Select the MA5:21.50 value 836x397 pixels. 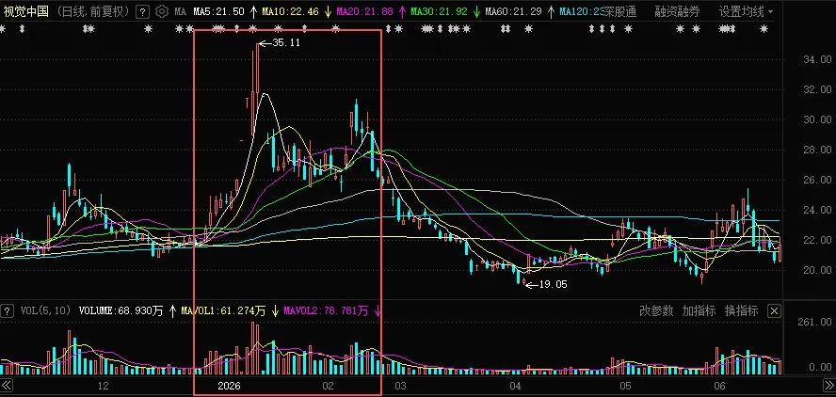(218, 11)
